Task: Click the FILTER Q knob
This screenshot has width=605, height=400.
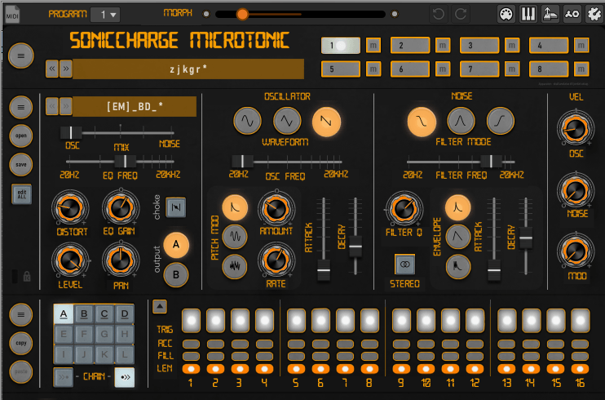Action: coord(404,209)
